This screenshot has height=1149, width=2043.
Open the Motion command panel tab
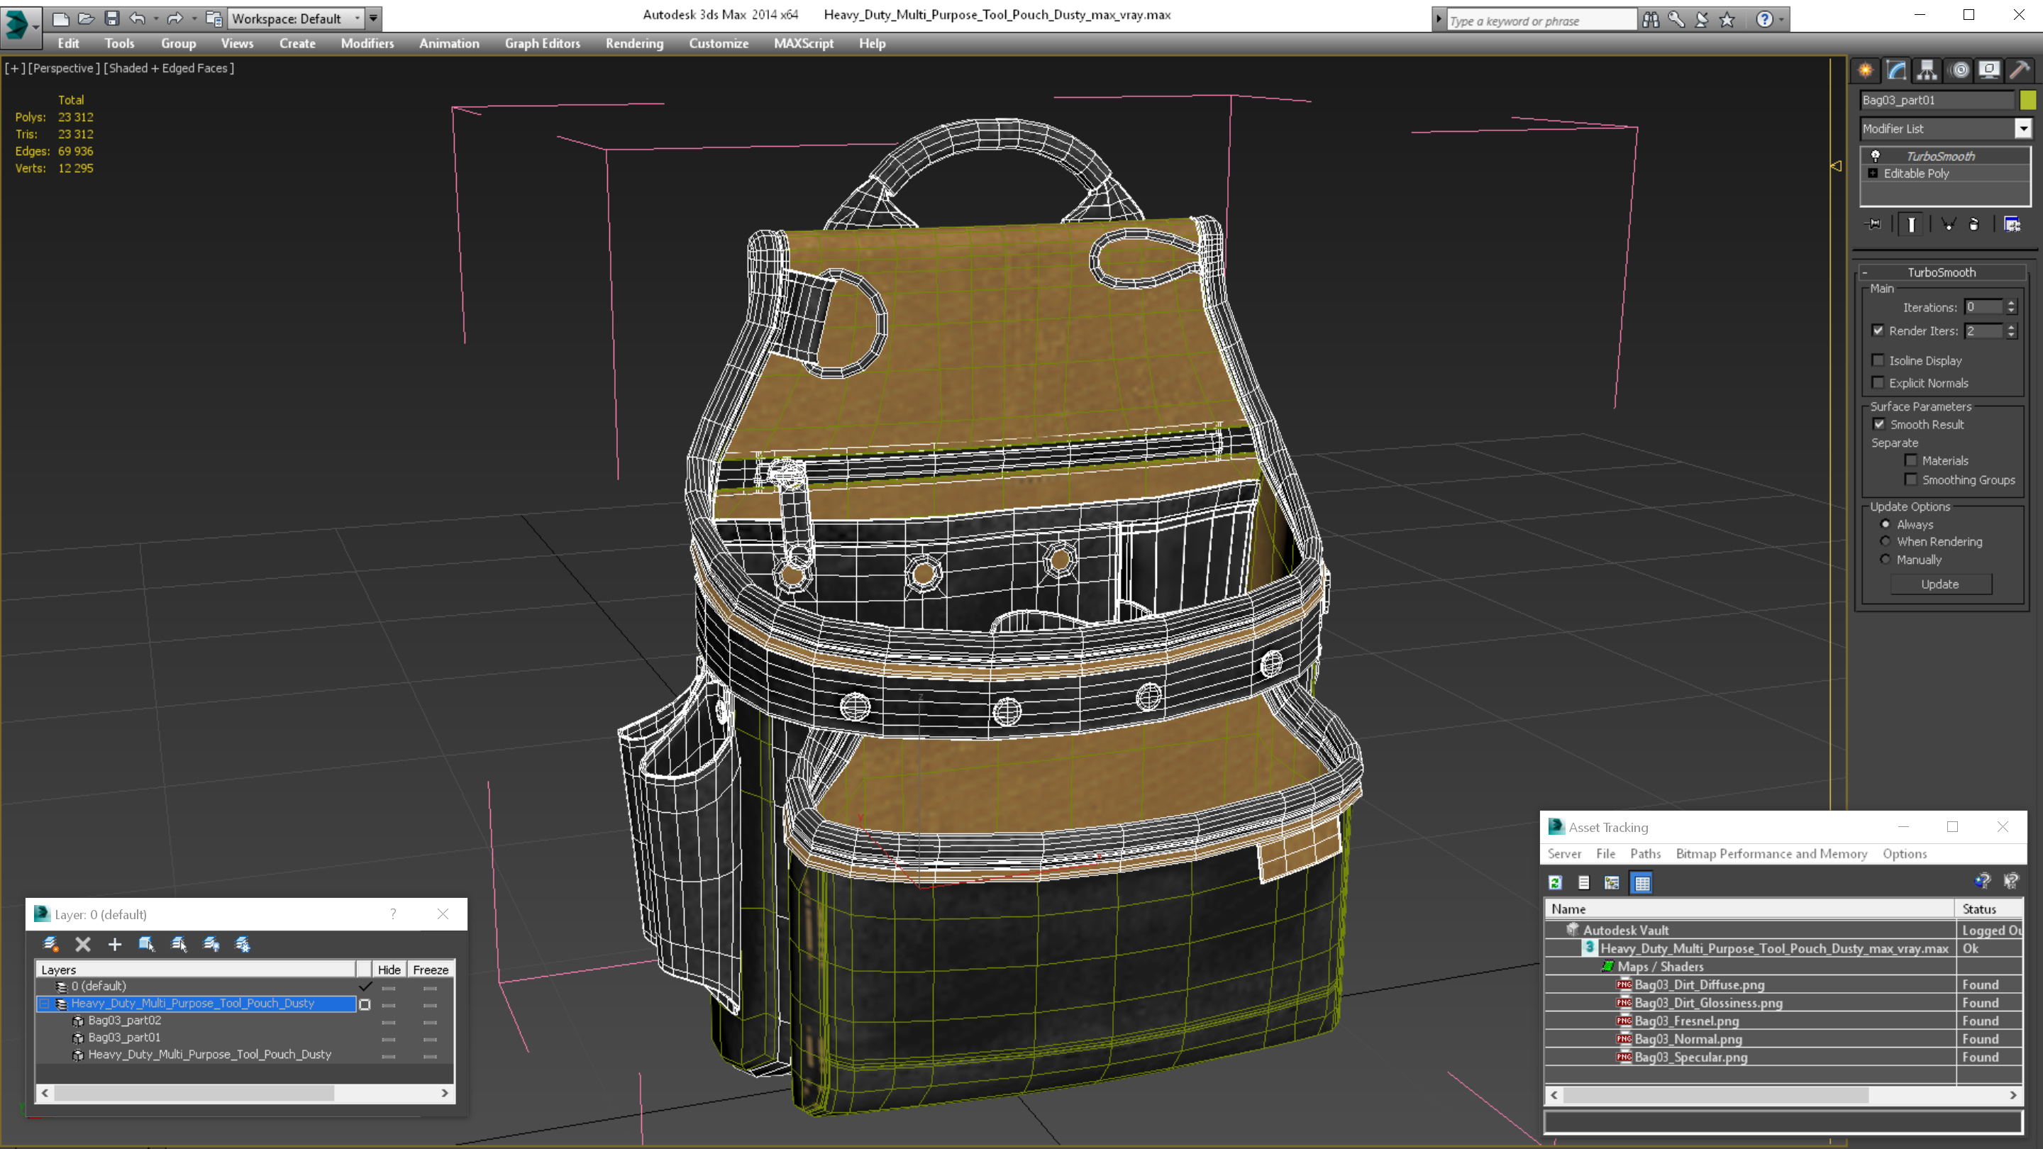[1959, 70]
